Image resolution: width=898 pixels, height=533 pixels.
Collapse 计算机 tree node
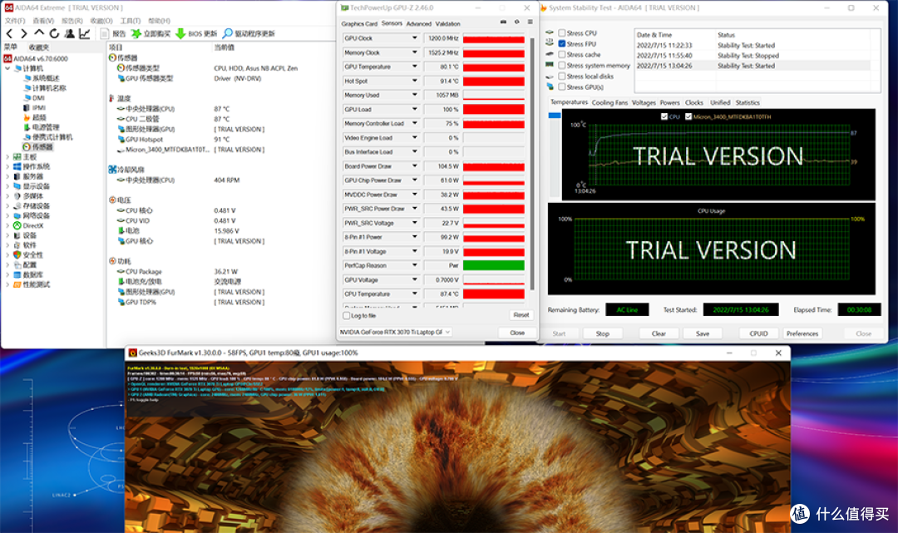[x=8, y=68]
